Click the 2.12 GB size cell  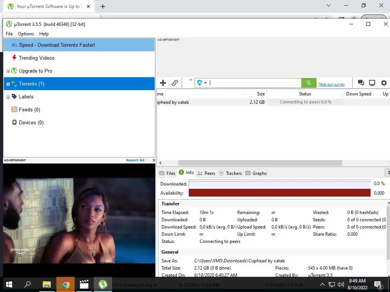(x=257, y=102)
